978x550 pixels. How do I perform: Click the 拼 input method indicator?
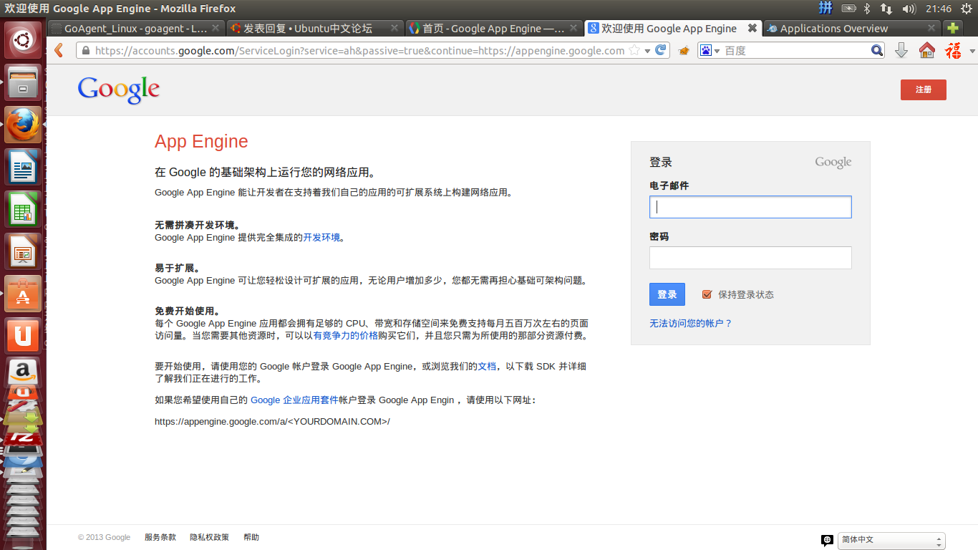pos(826,9)
